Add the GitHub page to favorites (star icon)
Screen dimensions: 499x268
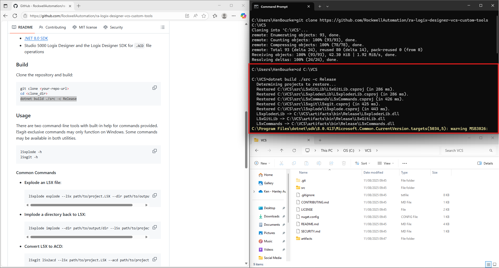click(x=204, y=16)
